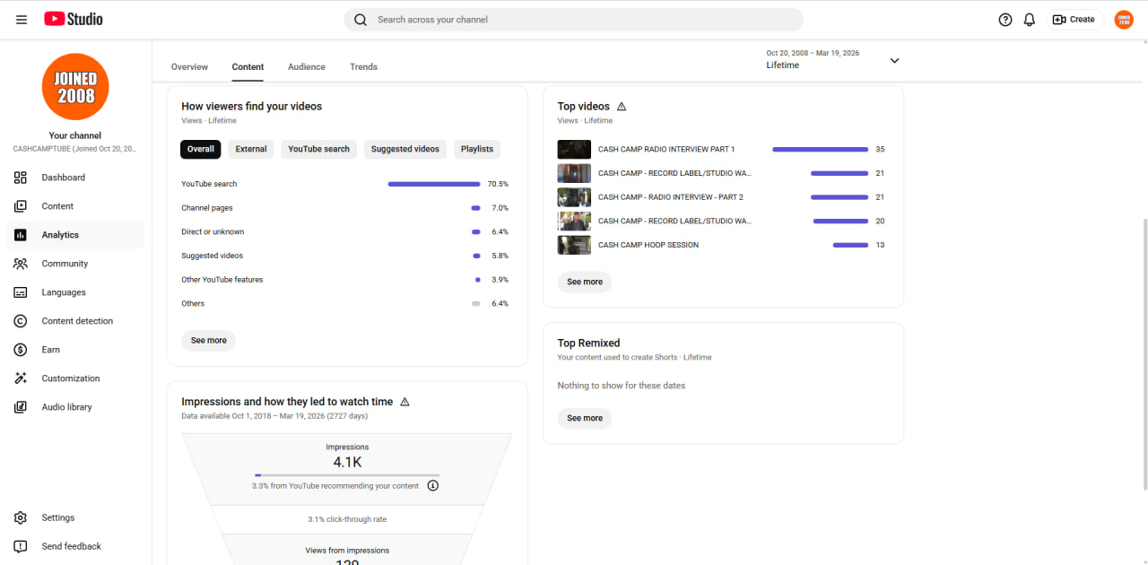The width and height of the screenshot is (1148, 565).
Task: Click See more under How viewers find videos
Action: [209, 341]
